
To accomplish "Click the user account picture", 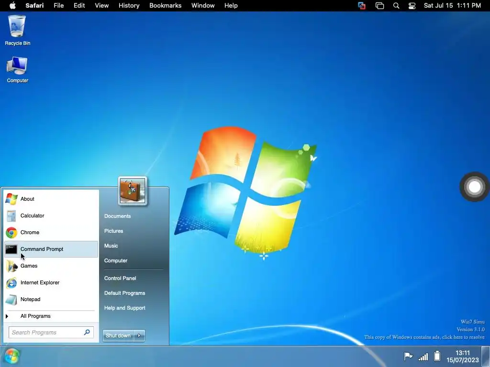I will [x=133, y=191].
